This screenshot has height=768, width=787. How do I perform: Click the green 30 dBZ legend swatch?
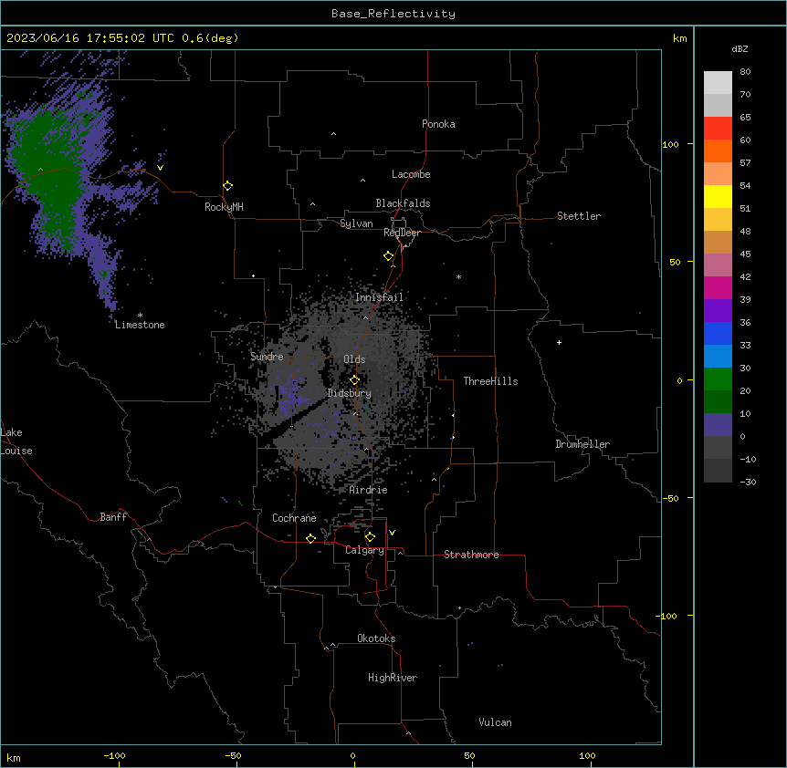[x=718, y=379]
